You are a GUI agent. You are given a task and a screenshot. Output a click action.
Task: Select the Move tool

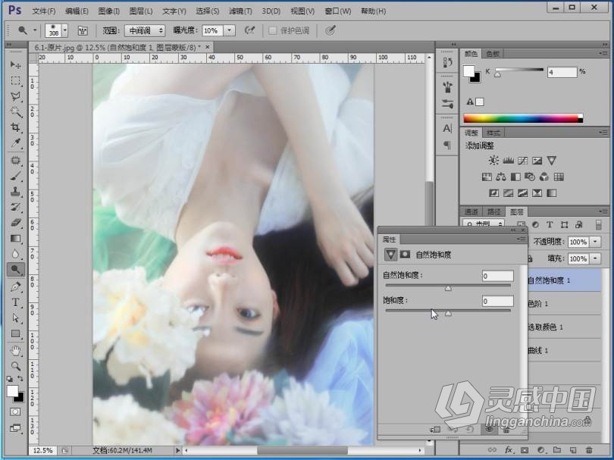(15, 64)
